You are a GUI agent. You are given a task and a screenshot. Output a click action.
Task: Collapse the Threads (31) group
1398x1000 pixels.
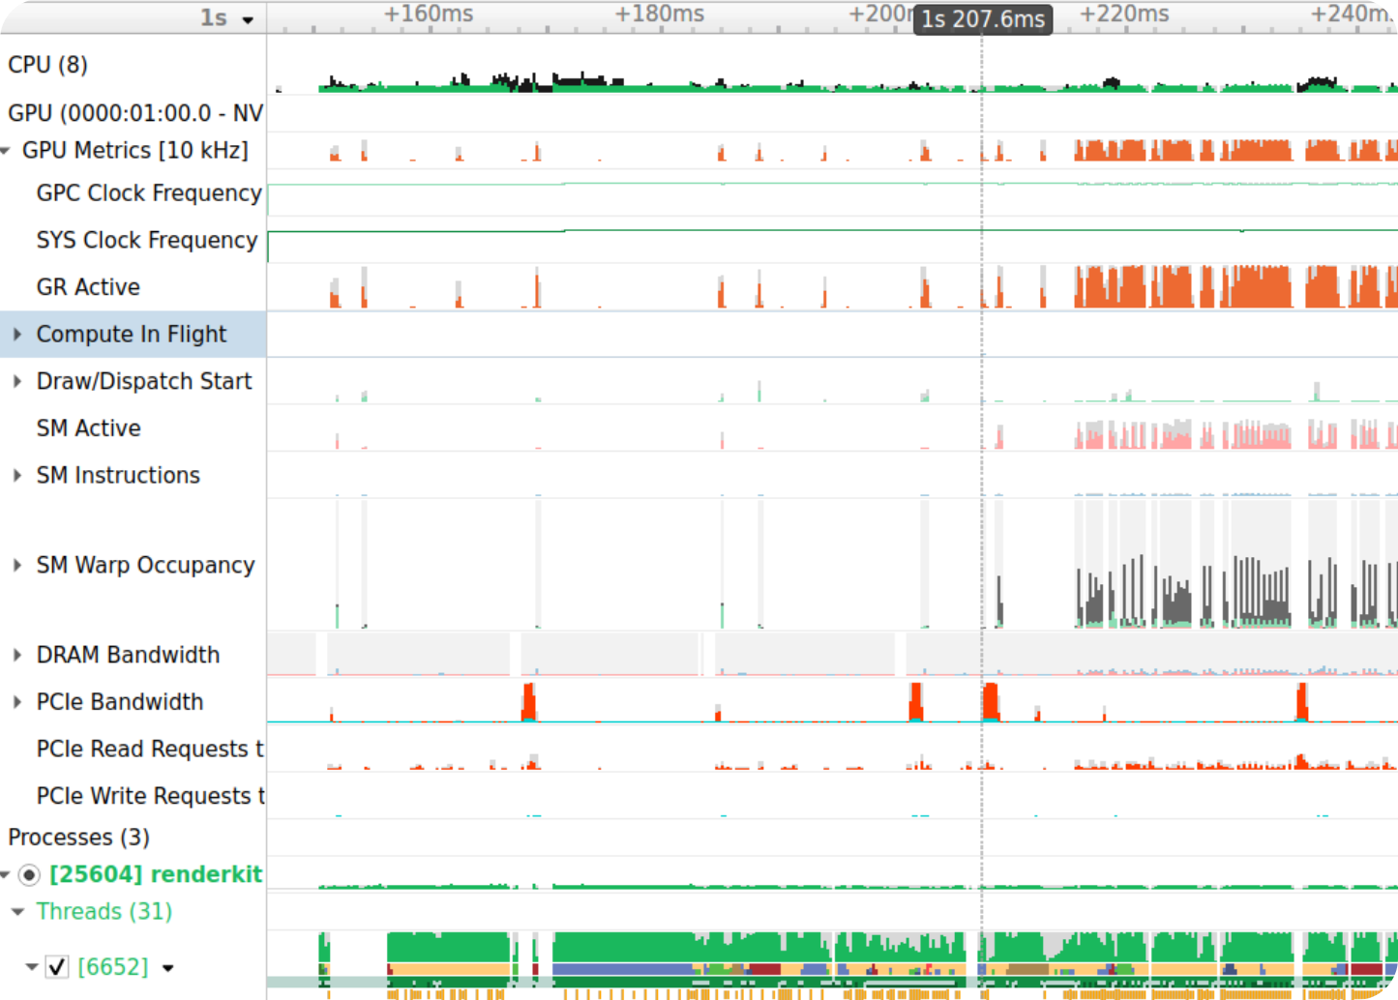[17, 912]
